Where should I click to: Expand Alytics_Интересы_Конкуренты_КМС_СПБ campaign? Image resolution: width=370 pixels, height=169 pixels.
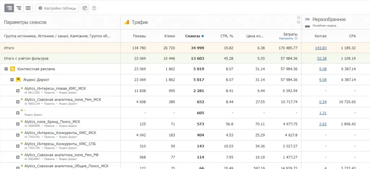pos(18,146)
